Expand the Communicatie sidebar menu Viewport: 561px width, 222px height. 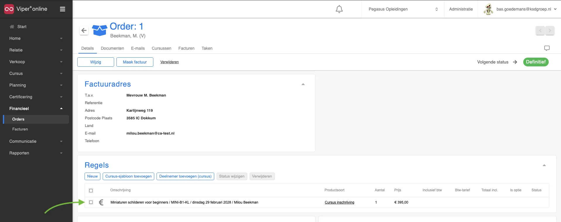pyautogui.click(x=36, y=141)
